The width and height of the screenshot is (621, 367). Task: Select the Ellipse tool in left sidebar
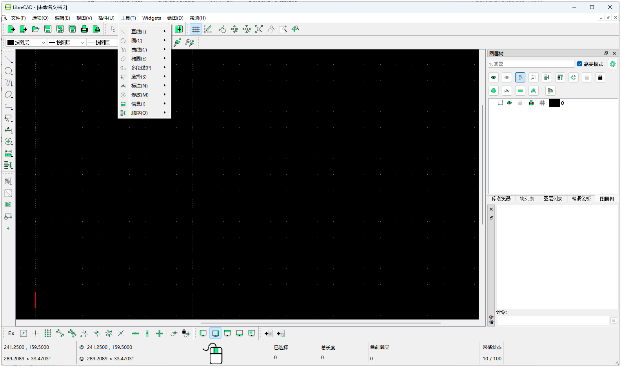(x=8, y=95)
